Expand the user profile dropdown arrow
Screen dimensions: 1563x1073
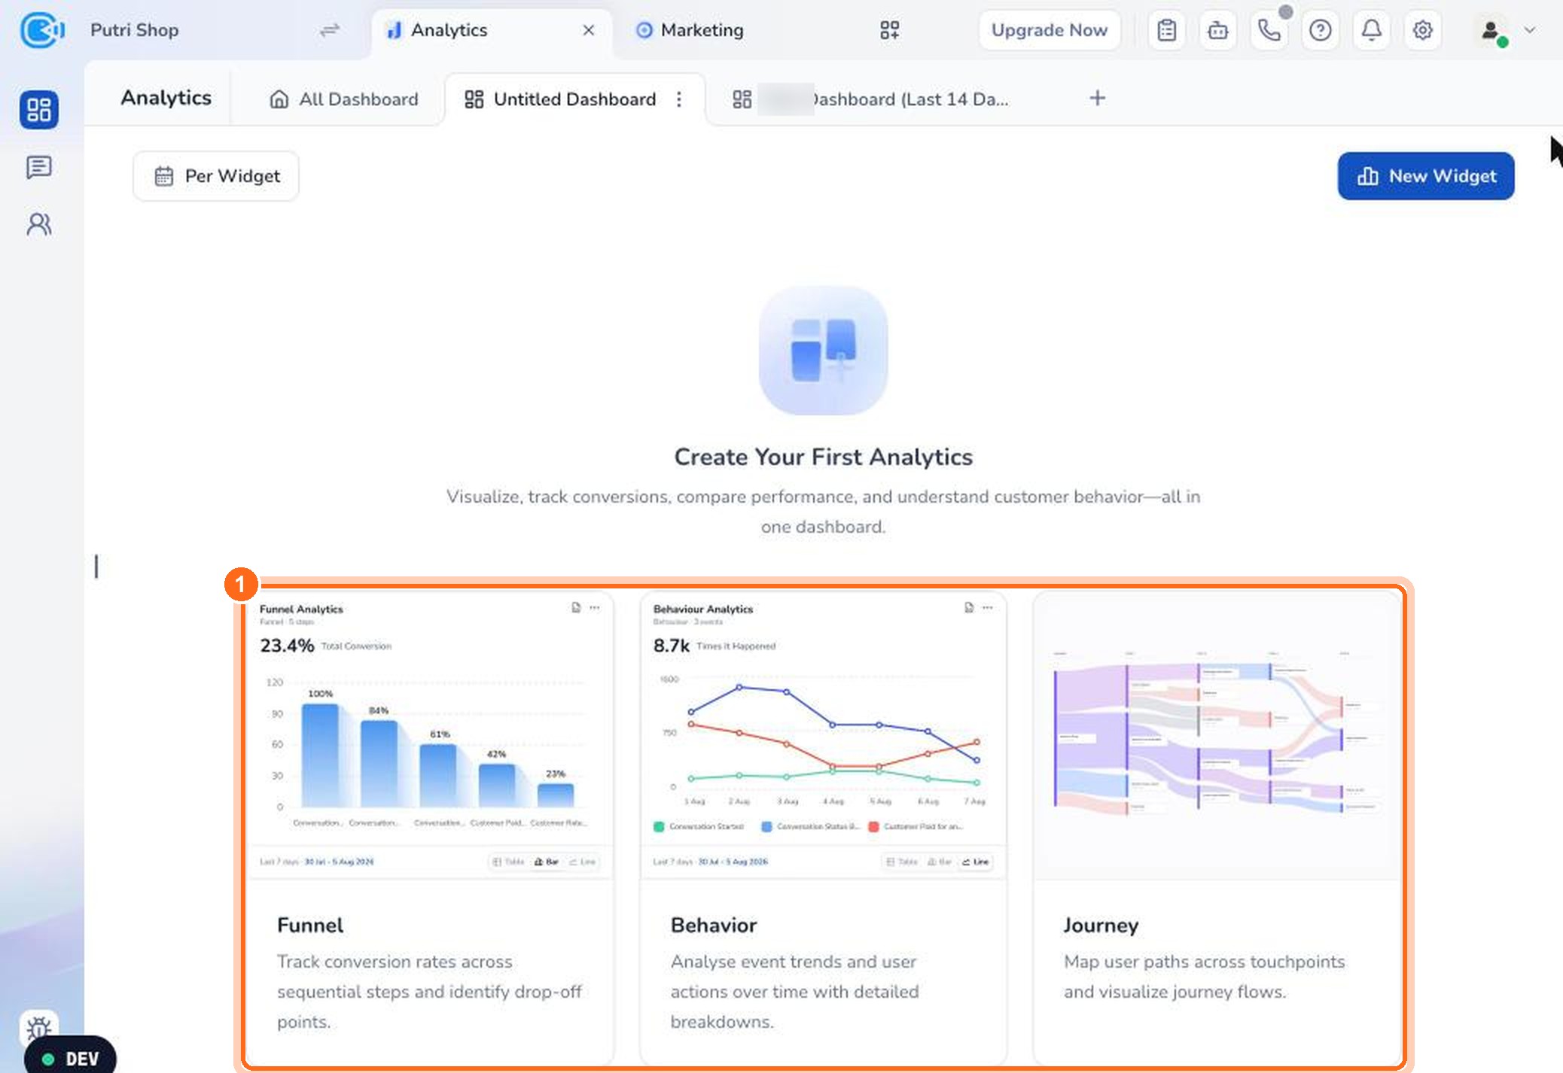[1530, 30]
